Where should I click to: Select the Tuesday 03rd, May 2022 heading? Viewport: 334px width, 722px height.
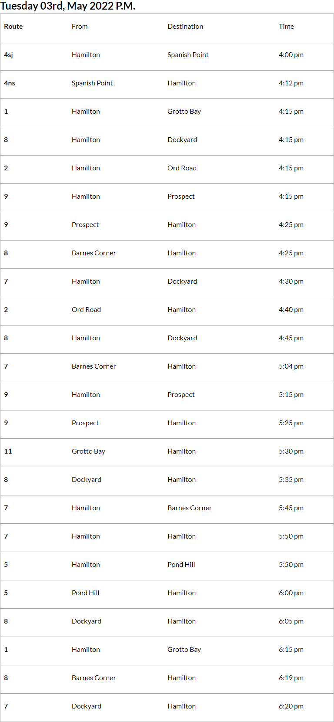click(x=68, y=6)
